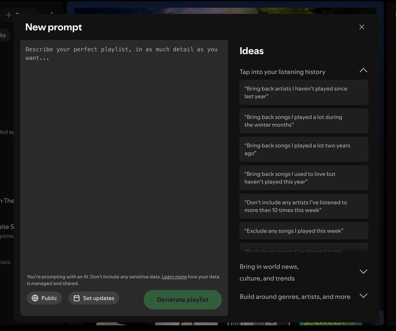
Task: Click the chevron beside genres and artists ideas
Action: pyautogui.click(x=363, y=296)
